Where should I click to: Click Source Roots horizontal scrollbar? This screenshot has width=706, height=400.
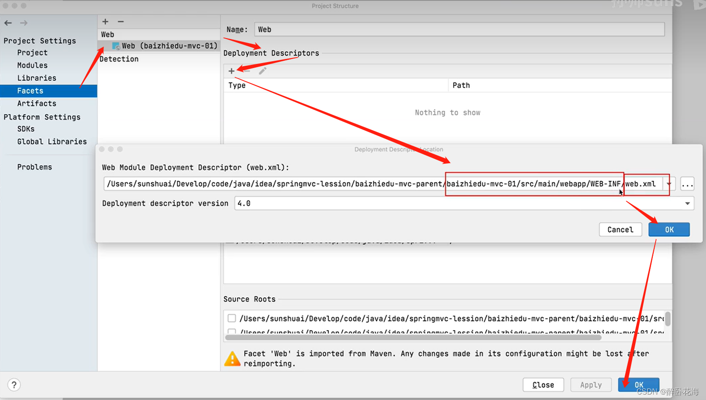coord(413,337)
